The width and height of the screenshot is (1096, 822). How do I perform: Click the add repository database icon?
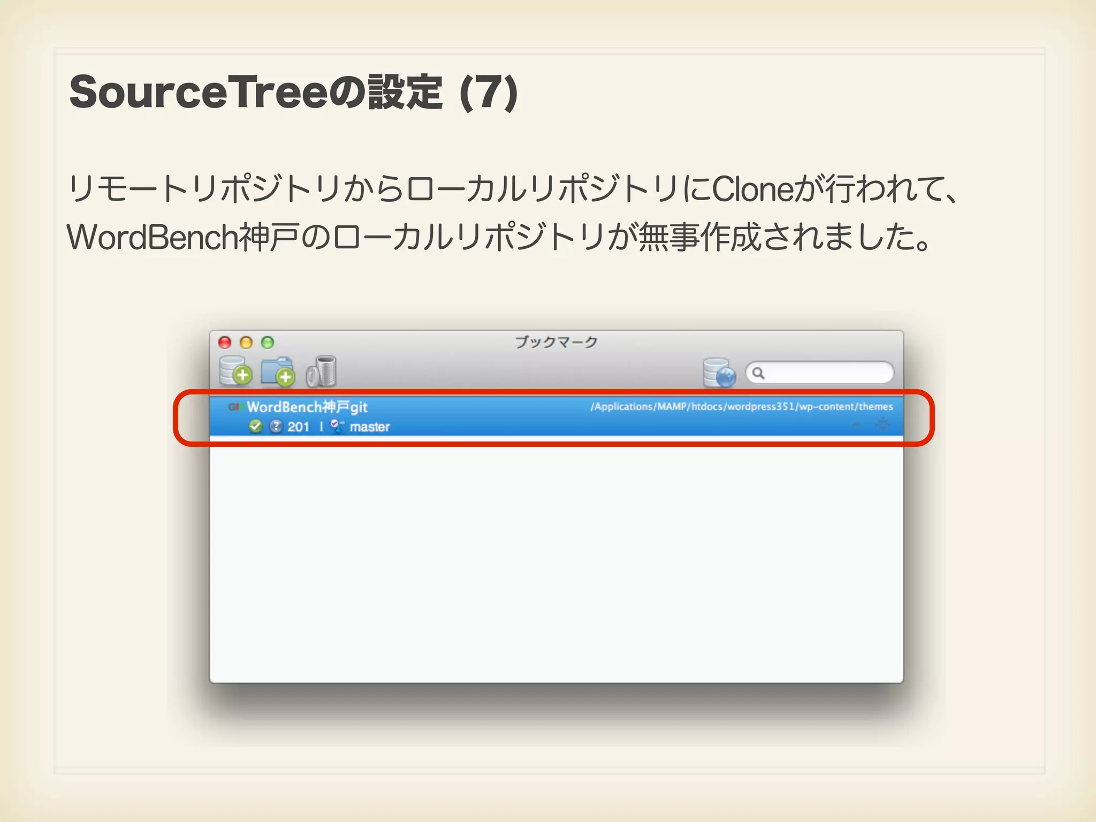pos(235,371)
